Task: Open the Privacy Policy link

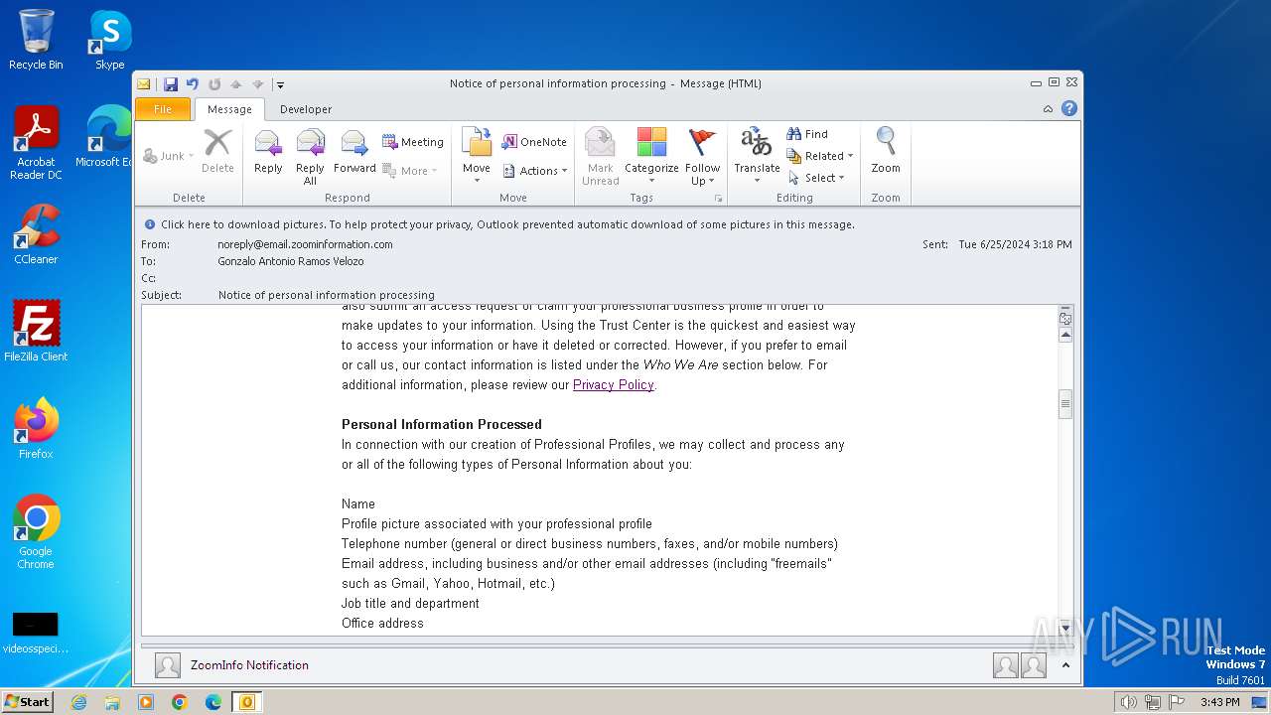Action: click(x=613, y=384)
